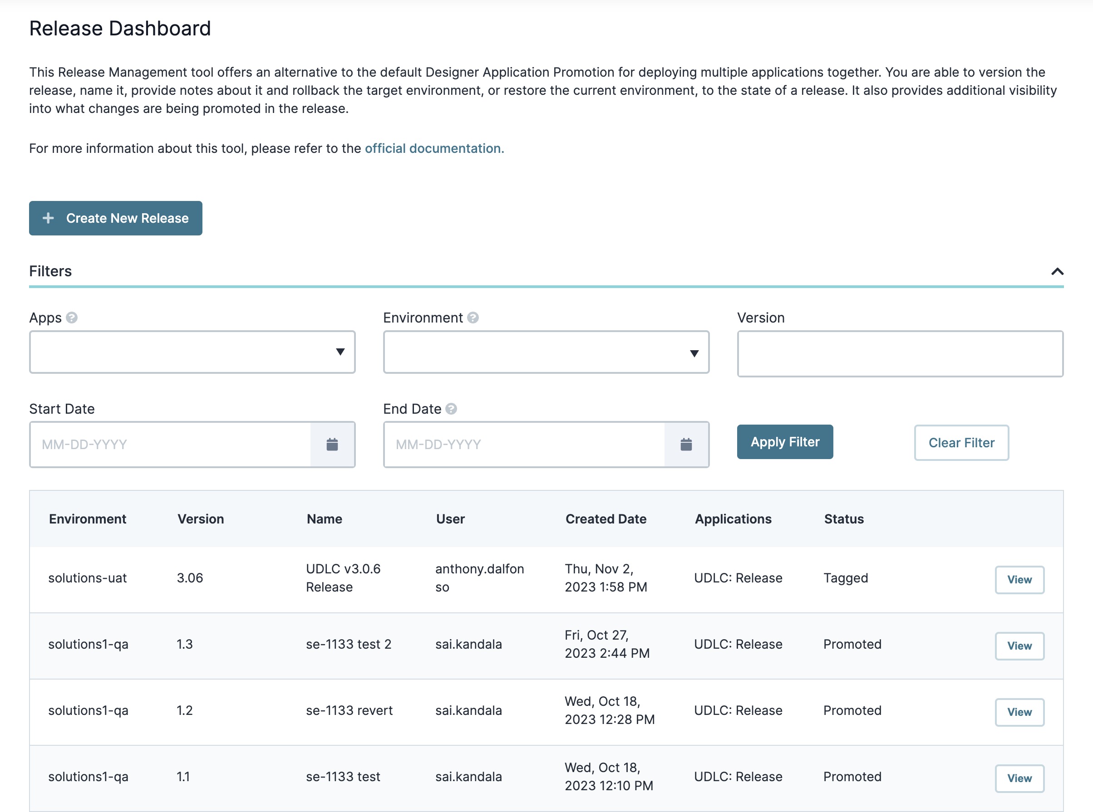The height and width of the screenshot is (812, 1093).
Task: Click the End Date help question-mark icon
Action: pyautogui.click(x=451, y=409)
